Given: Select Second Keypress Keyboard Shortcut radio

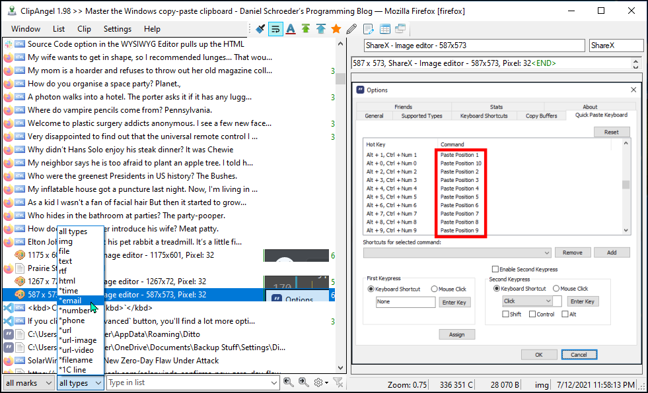Looking at the screenshot, I should point(497,289).
